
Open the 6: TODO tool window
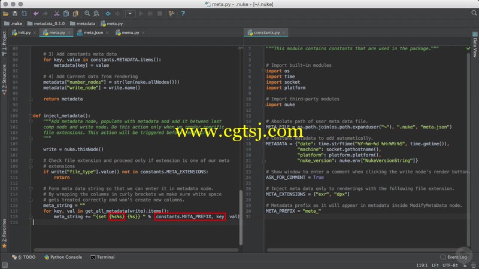(24, 257)
